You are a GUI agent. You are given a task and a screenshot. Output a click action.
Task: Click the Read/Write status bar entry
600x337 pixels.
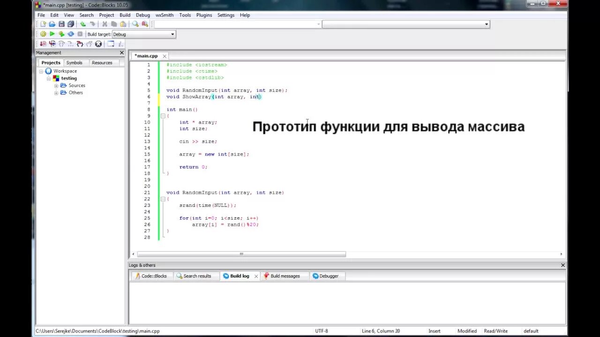[495, 331]
